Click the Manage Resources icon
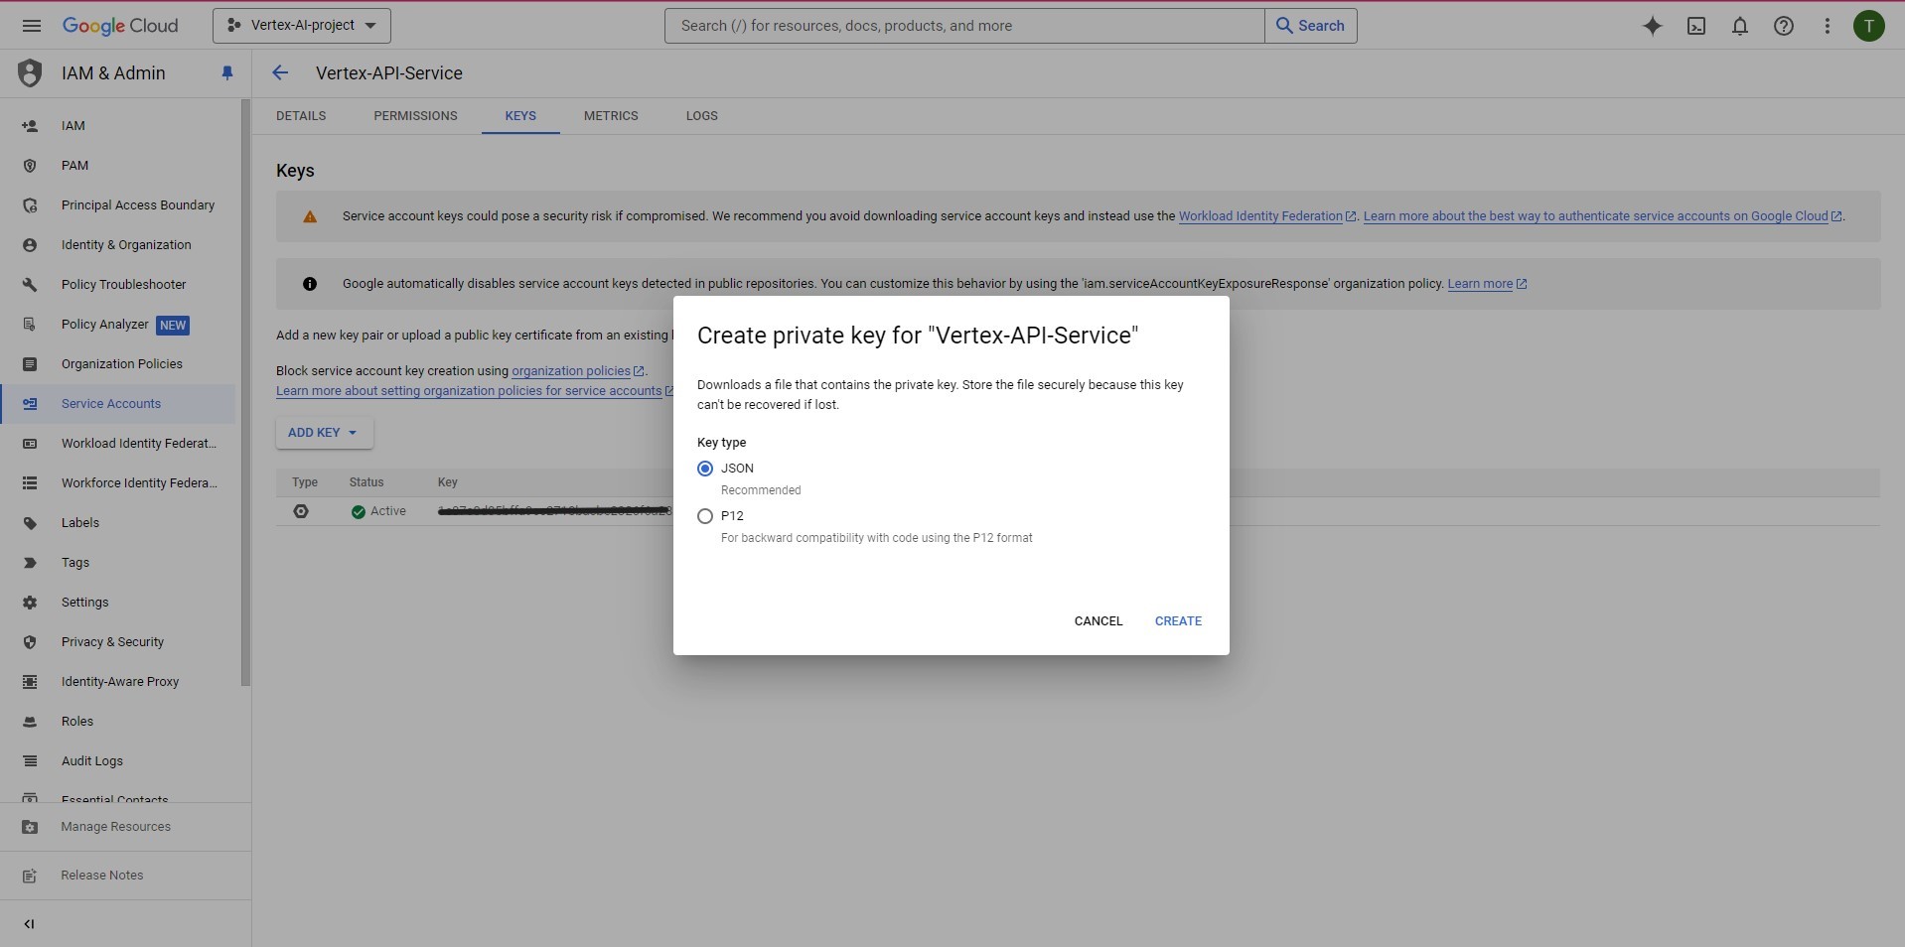Screen dimensions: 1905x947 click(x=30, y=827)
